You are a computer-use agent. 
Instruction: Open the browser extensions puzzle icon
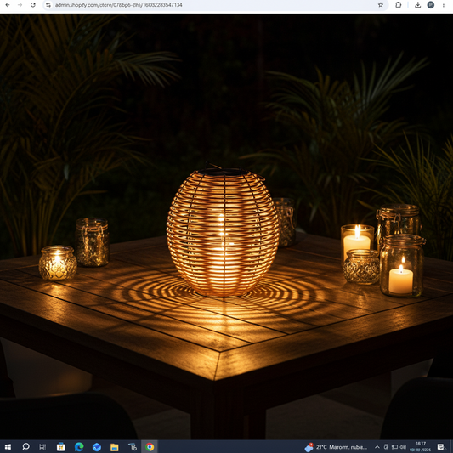(398, 5)
